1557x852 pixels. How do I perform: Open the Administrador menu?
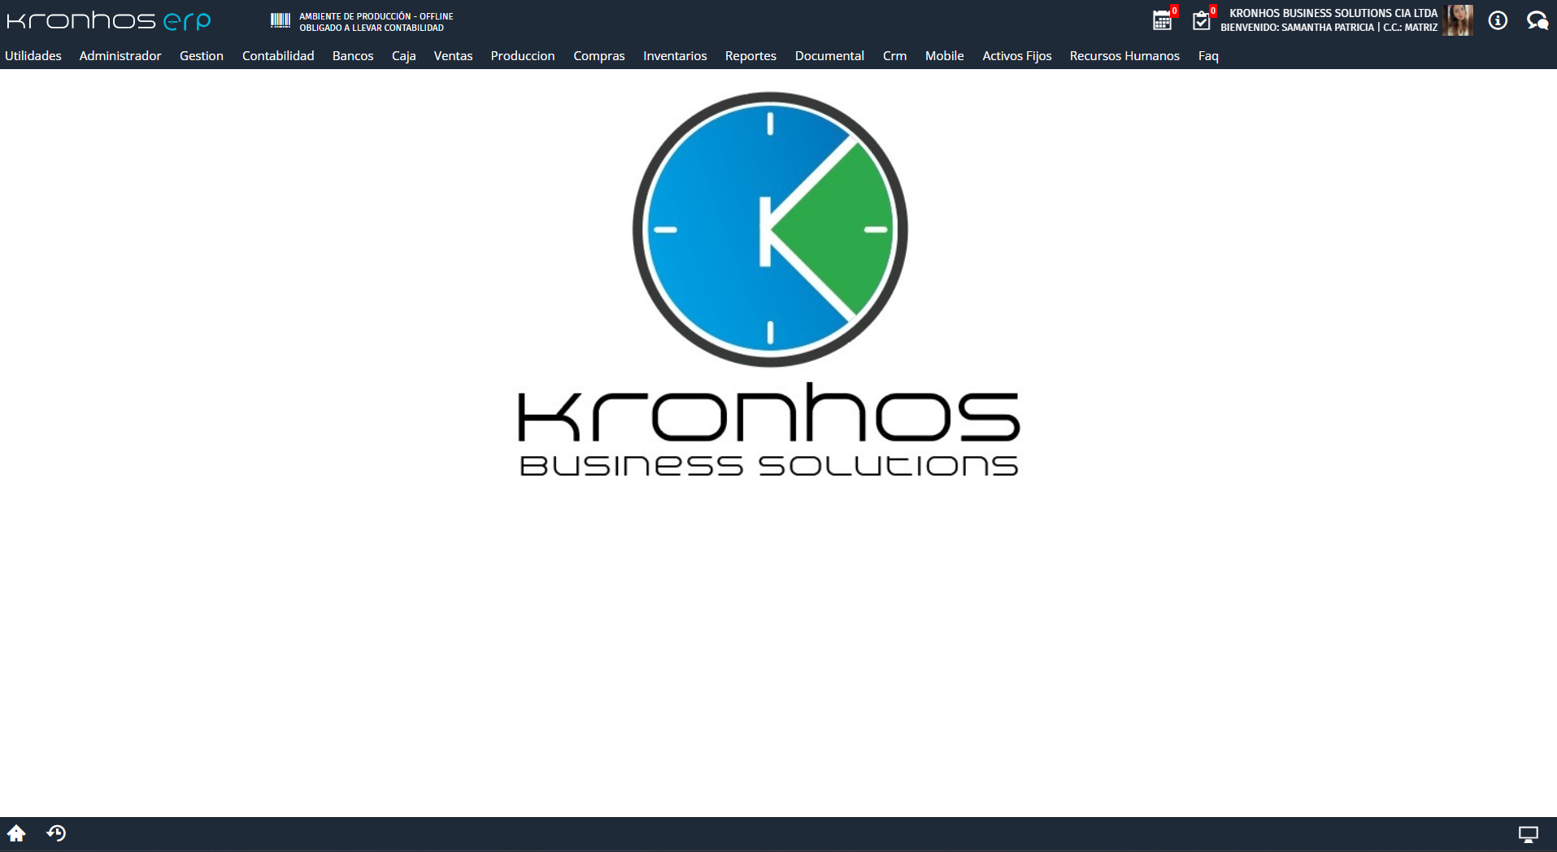tap(120, 55)
